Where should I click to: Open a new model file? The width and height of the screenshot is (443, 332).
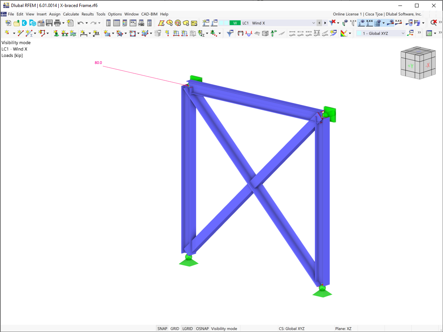click(x=8, y=23)
